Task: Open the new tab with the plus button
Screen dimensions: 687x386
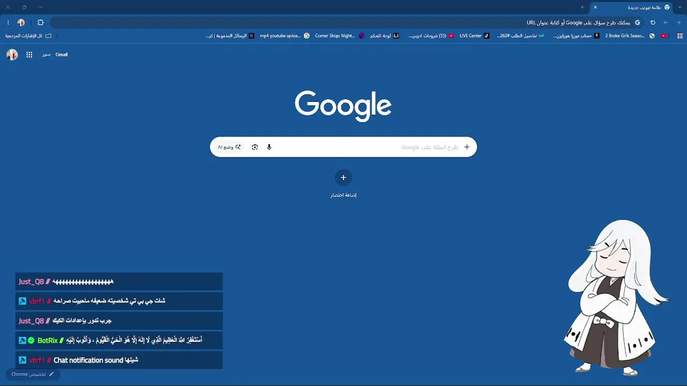Action: coord(582,8)
